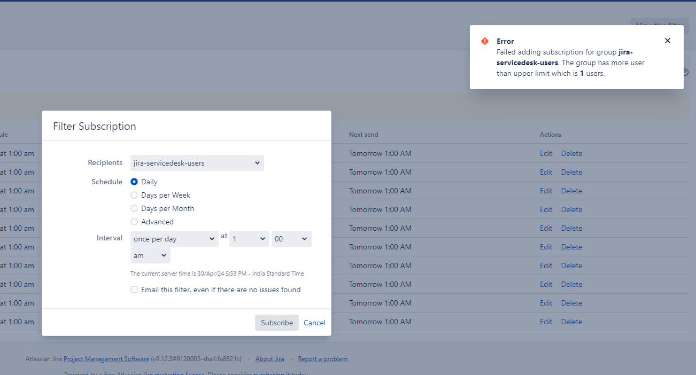696x375 pixels.
Task: Open the minutes dropdown showing 00
Action: tap(291, 239)
